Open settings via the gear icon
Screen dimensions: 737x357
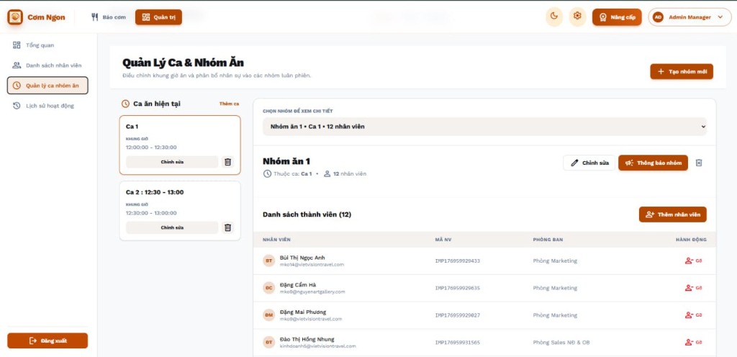pyautogui.click(x=577, y=17)
